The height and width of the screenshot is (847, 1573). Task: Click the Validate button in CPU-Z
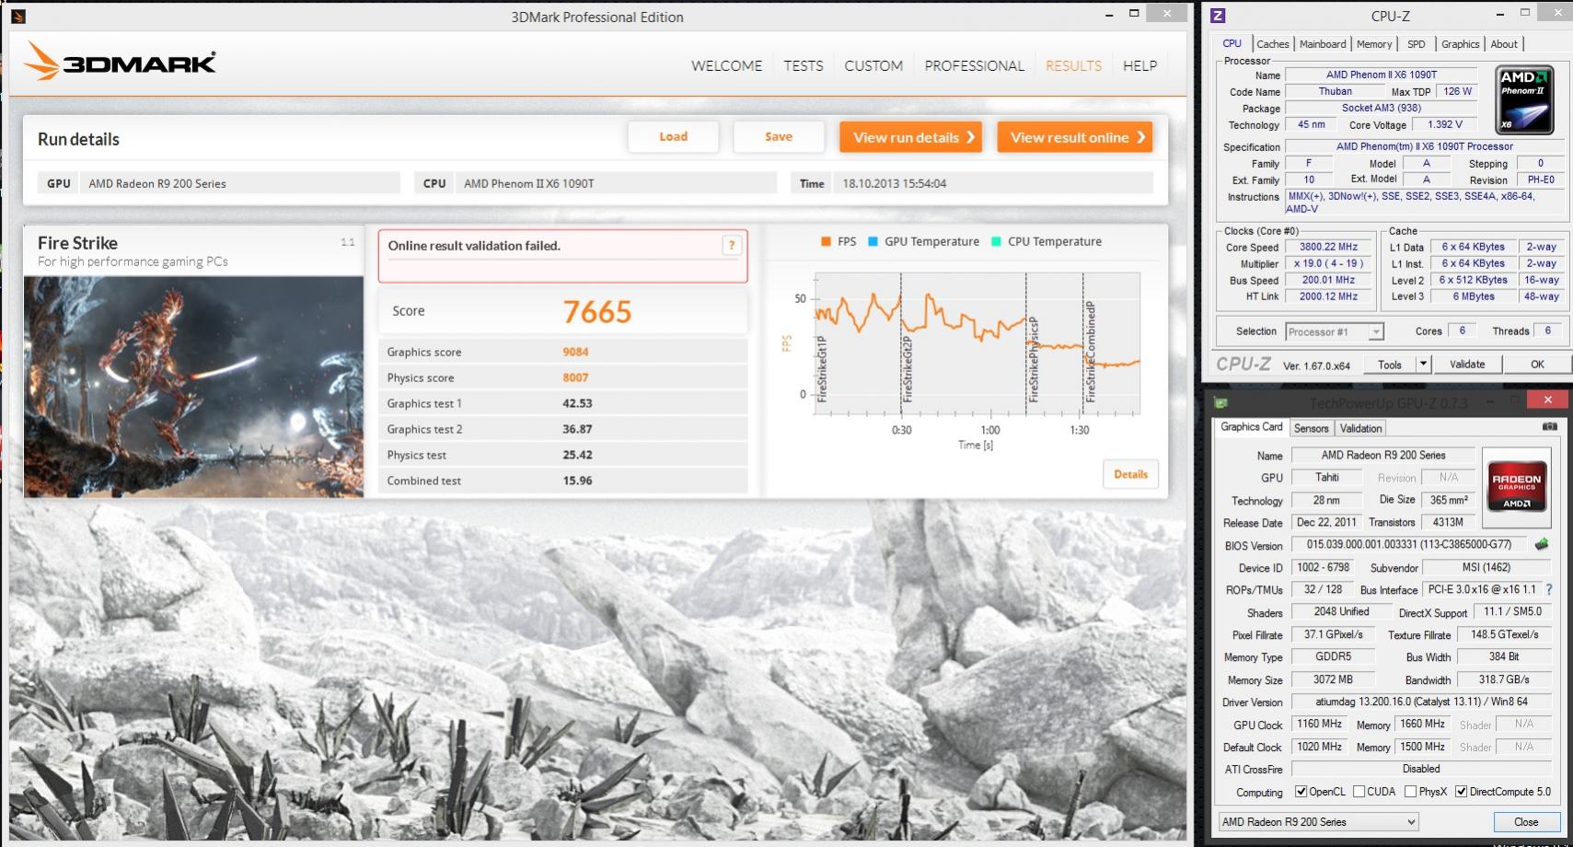(x=1467, y=365)
